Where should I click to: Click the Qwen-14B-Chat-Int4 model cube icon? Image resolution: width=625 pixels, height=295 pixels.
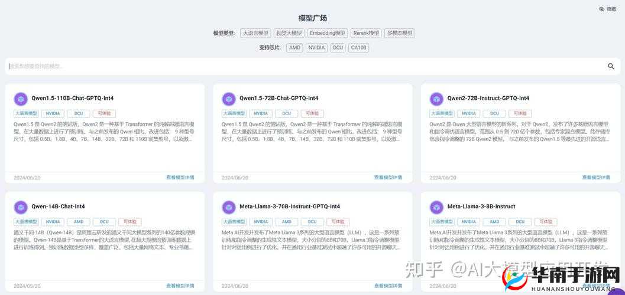pos(21,207)
